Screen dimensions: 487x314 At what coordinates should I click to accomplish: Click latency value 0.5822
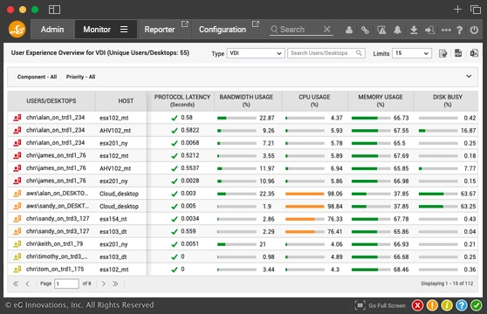click(x=190, y=130)
